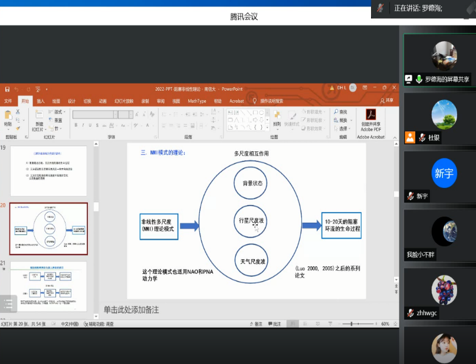476x364 pixels.
Task: Click the notes area 单击此处添加备注
Action: [x=131, y=310]
